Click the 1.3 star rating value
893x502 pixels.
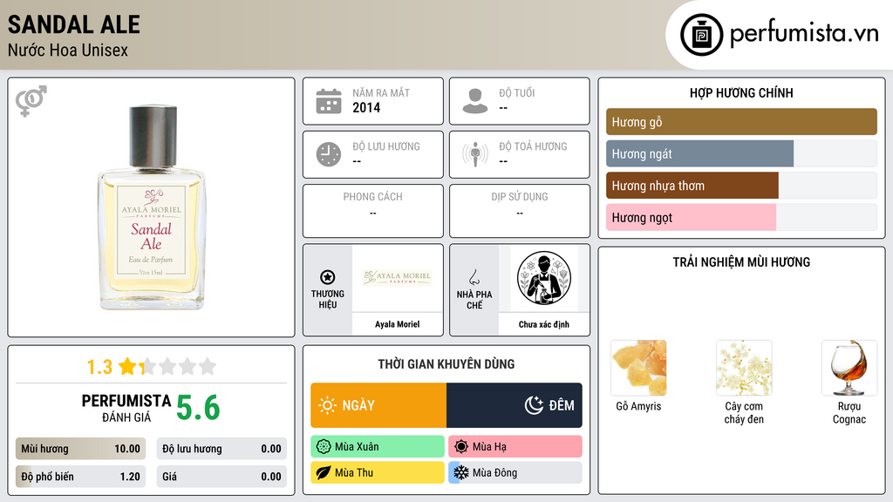pyautogui.click(x=99, y=367)
